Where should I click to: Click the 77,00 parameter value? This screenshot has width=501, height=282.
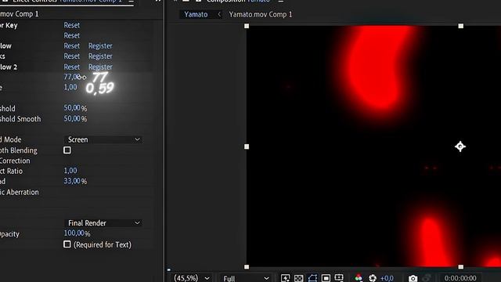[71, 77]
